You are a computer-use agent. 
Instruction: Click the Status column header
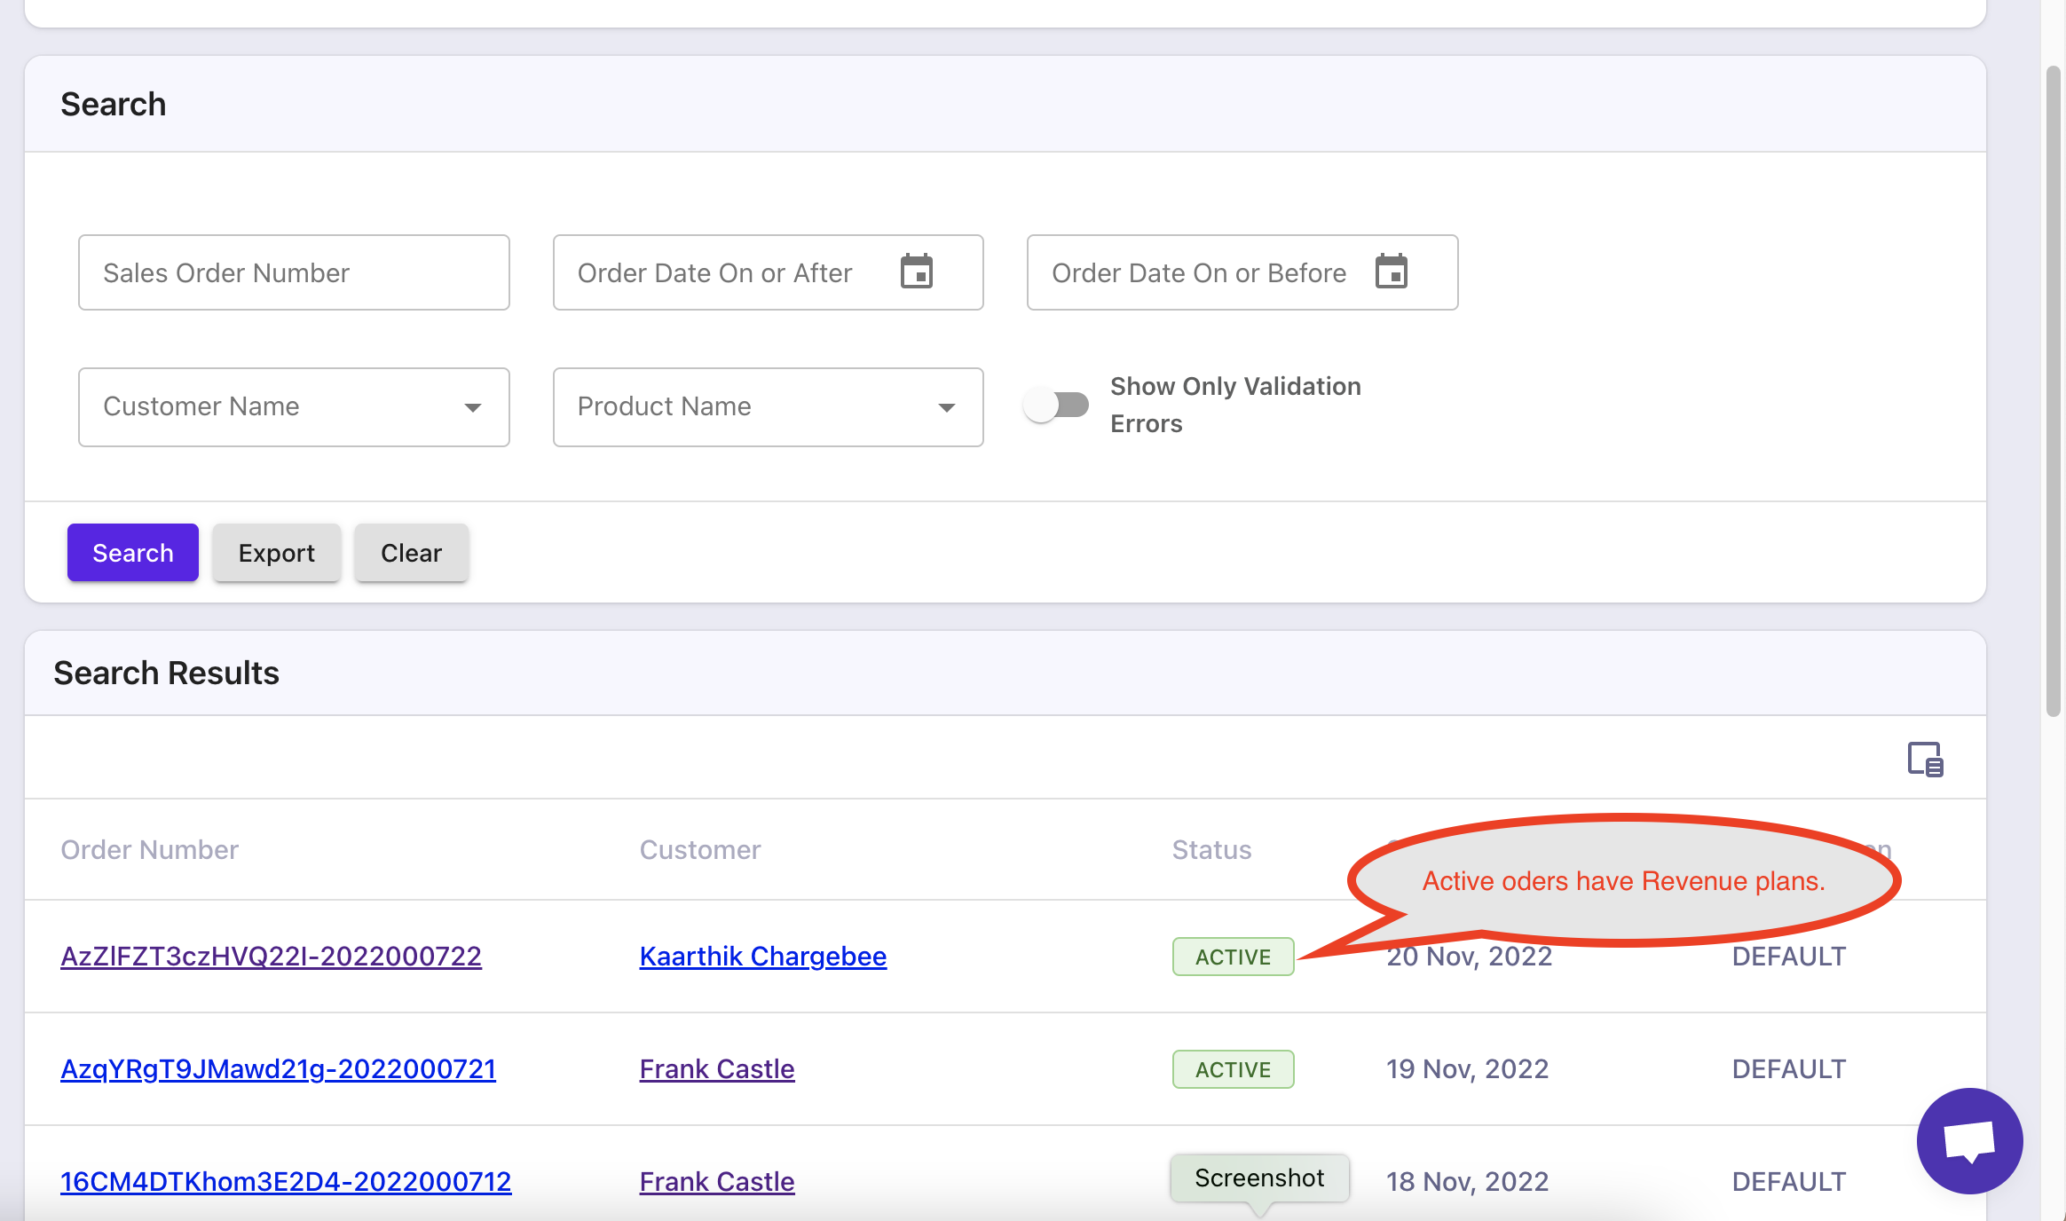(x=1211, y=849)
